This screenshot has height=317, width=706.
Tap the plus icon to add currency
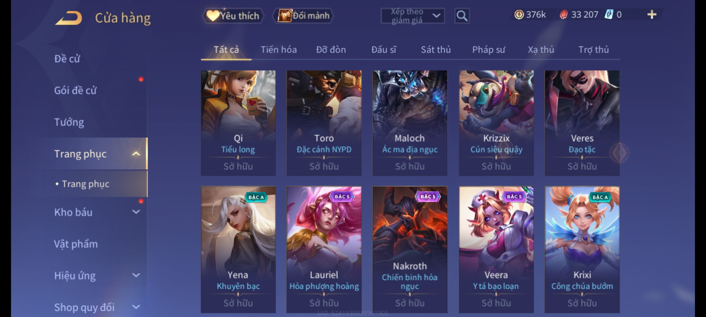pyautogui.click(x=652, y=15)
